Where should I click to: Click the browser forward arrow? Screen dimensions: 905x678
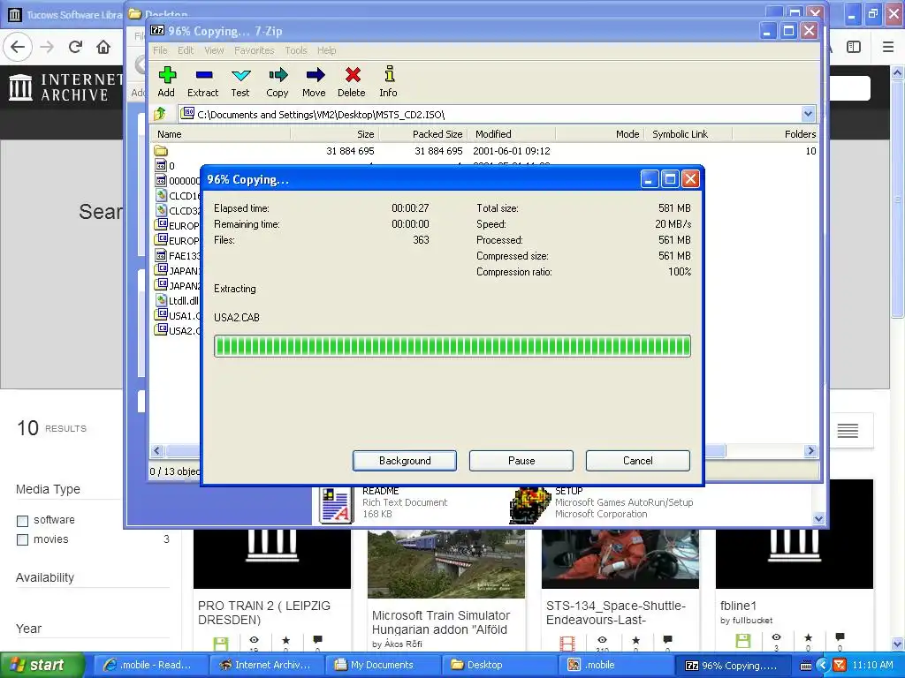(x=47, y=47)
